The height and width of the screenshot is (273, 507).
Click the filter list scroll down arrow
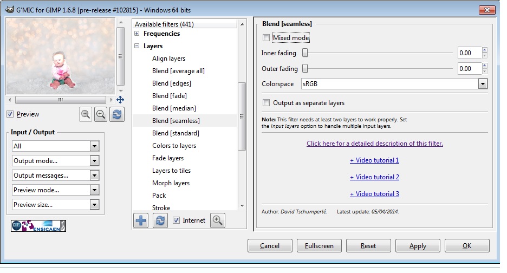click(x=242, y=206)
